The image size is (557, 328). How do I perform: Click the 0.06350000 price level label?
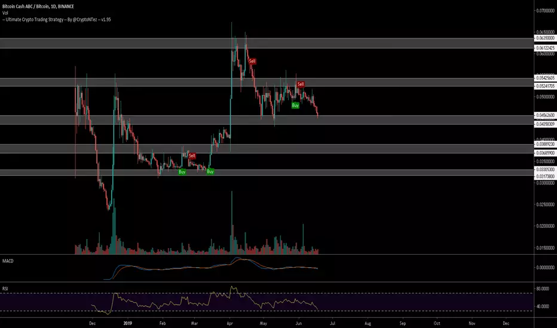[545, 38]
